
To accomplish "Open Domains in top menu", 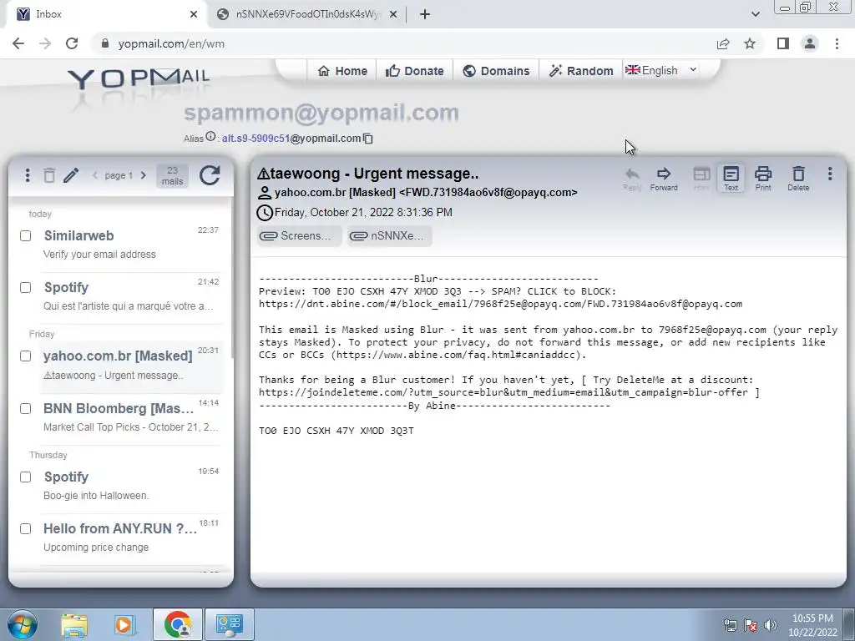I will click(496, 71).
